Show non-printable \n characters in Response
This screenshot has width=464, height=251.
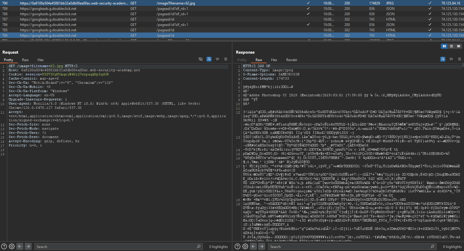coord(451,59)
